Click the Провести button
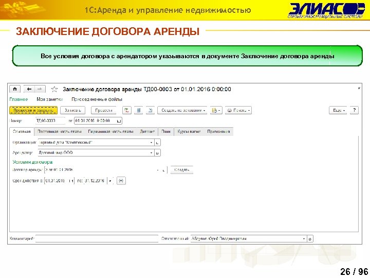Screen dimensions: 370x278 point(104,110)
